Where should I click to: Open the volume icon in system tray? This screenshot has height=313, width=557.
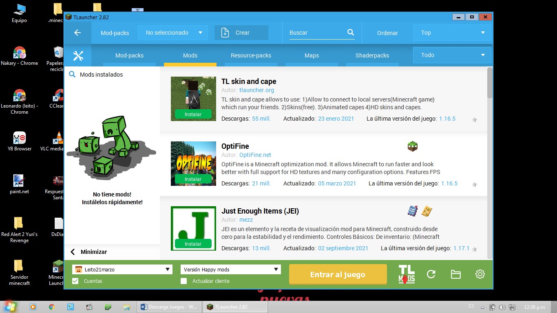click(502, 307)
